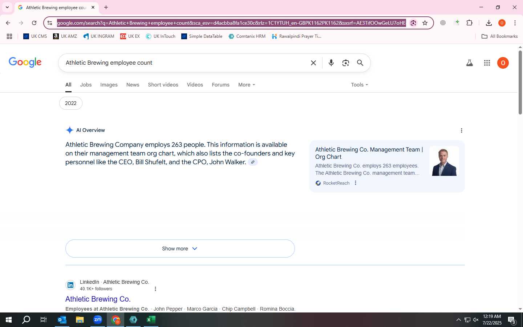Open LinkedIn result three-dot menu

pyautogui.click(x=155, y=289)
